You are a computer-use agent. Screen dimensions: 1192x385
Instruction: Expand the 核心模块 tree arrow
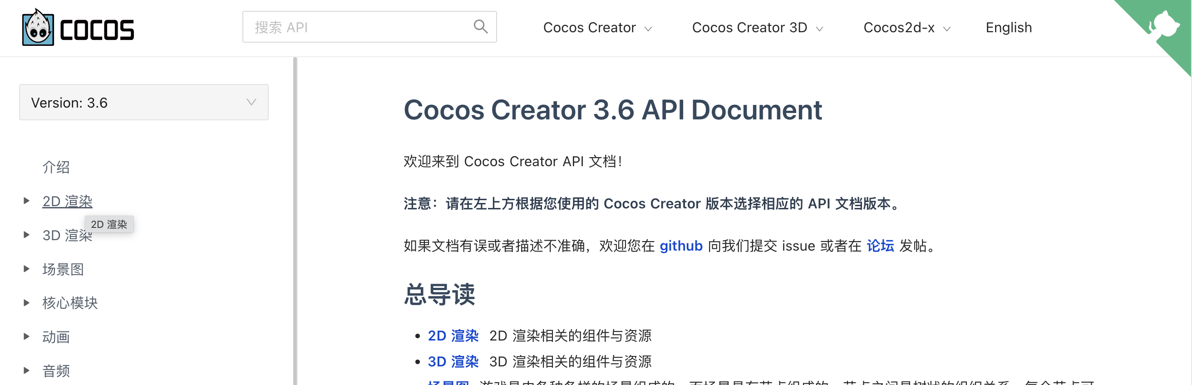tap(26, 303)
